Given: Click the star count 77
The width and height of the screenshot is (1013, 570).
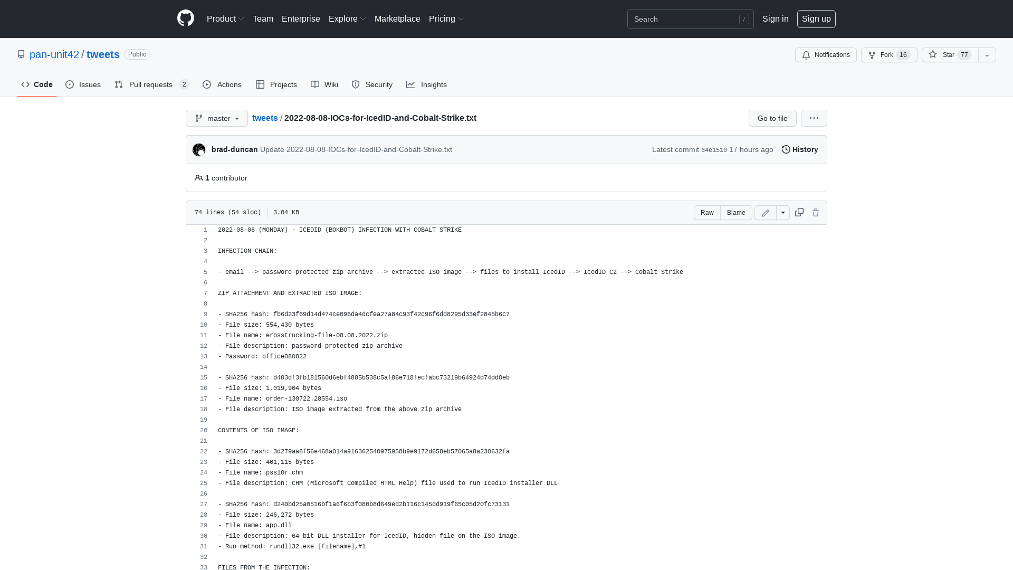Looking at the screenshot, I should pos(964,55).
